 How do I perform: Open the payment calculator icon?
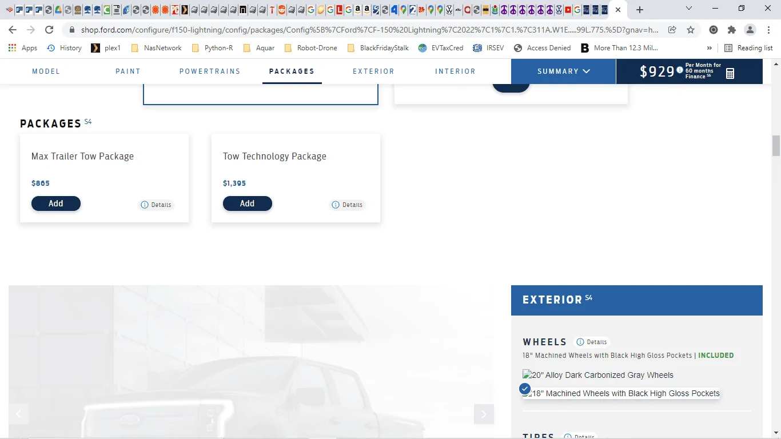[730, 73]
